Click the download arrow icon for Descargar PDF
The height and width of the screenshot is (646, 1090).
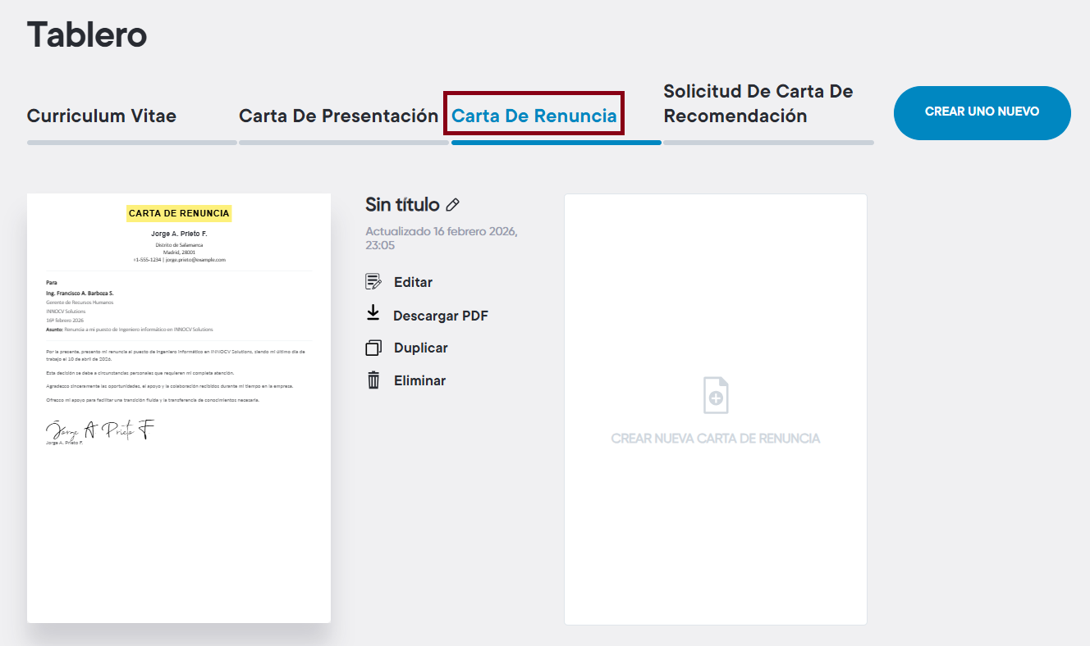pyautogui.click(x=373, y=314)
